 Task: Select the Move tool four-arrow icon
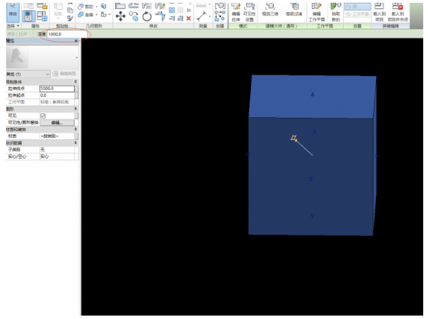click(x=121, y=16)
